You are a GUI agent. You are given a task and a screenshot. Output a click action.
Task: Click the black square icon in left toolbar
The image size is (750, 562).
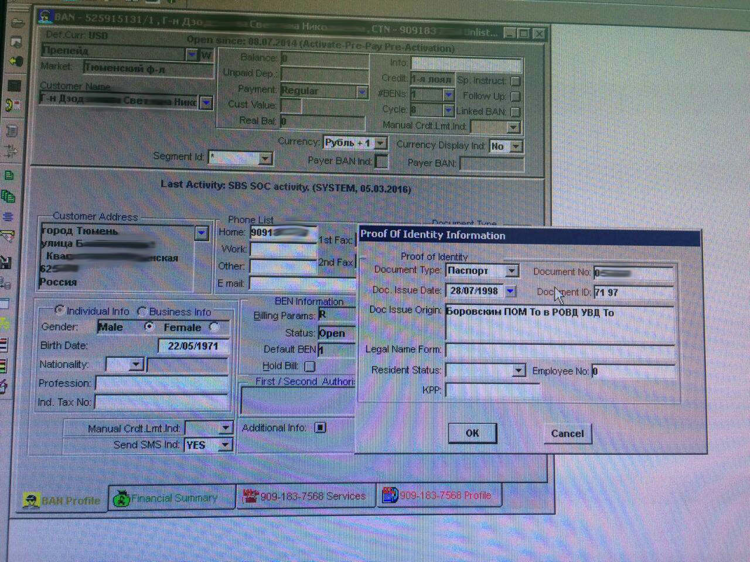14,85
